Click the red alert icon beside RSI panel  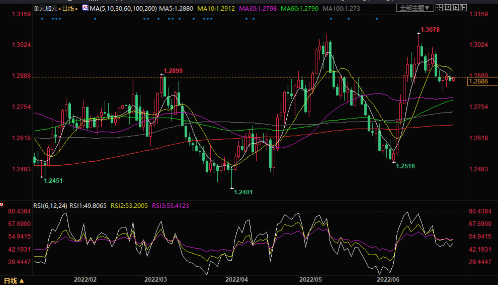tap(2, 204)
